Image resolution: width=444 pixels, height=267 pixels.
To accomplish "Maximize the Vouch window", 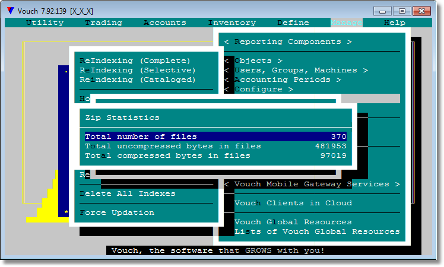I will tap(402, 11).
